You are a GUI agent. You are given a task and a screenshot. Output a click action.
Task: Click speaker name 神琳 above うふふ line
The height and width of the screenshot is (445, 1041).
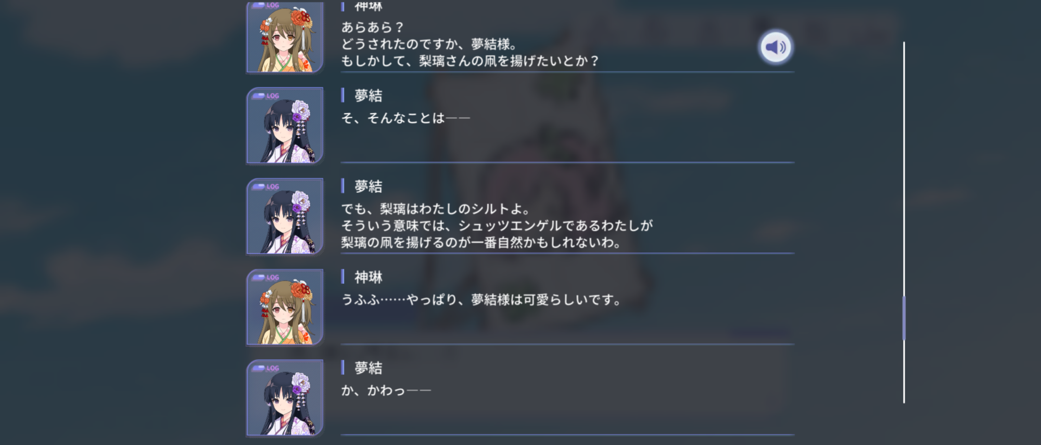[x=369, y=277]
